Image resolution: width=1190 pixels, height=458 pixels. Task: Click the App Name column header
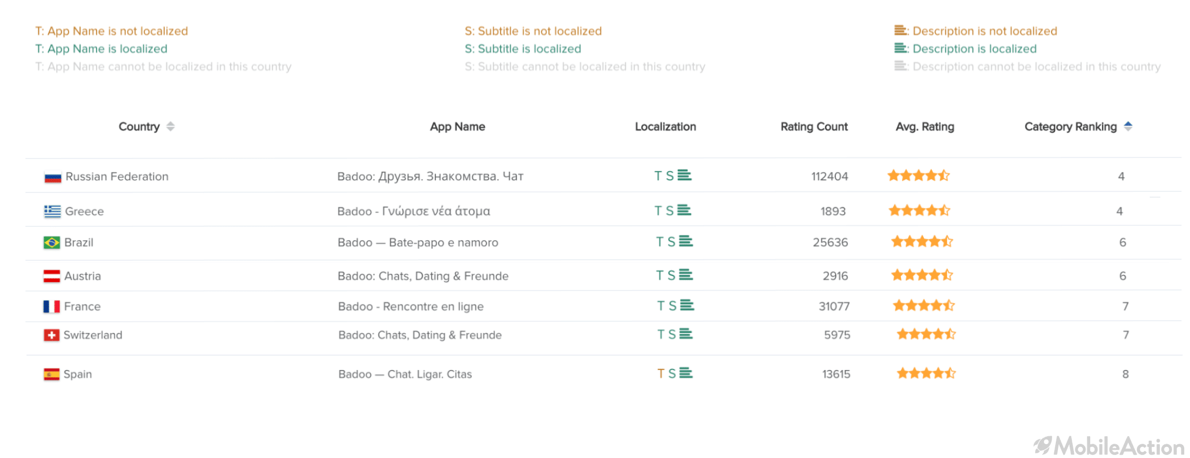458,127
